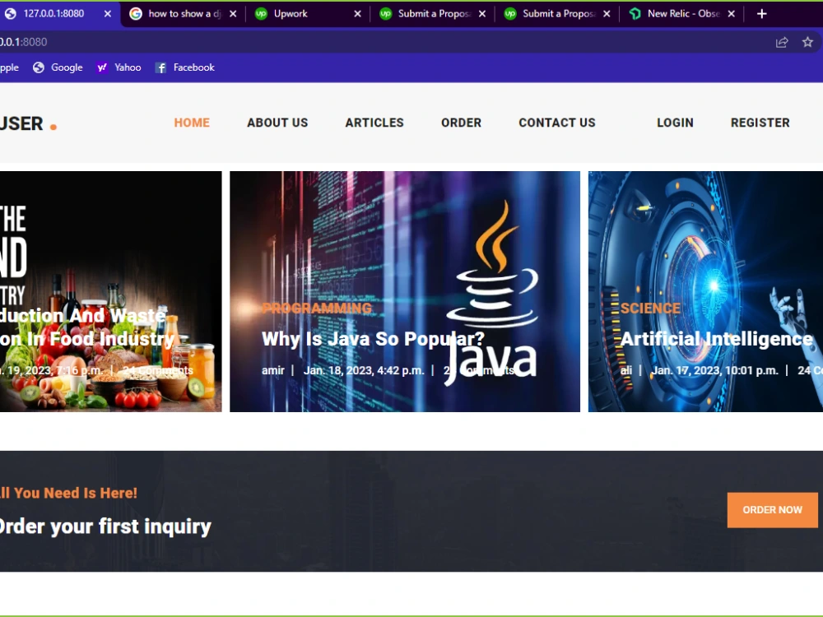Close the Upwork tab

coord(357,14)
